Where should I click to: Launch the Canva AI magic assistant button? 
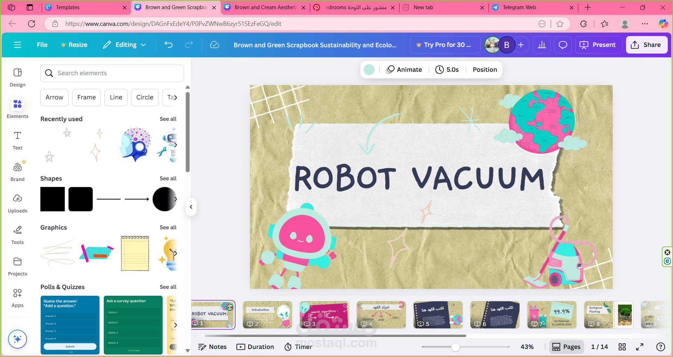[18, 339]
